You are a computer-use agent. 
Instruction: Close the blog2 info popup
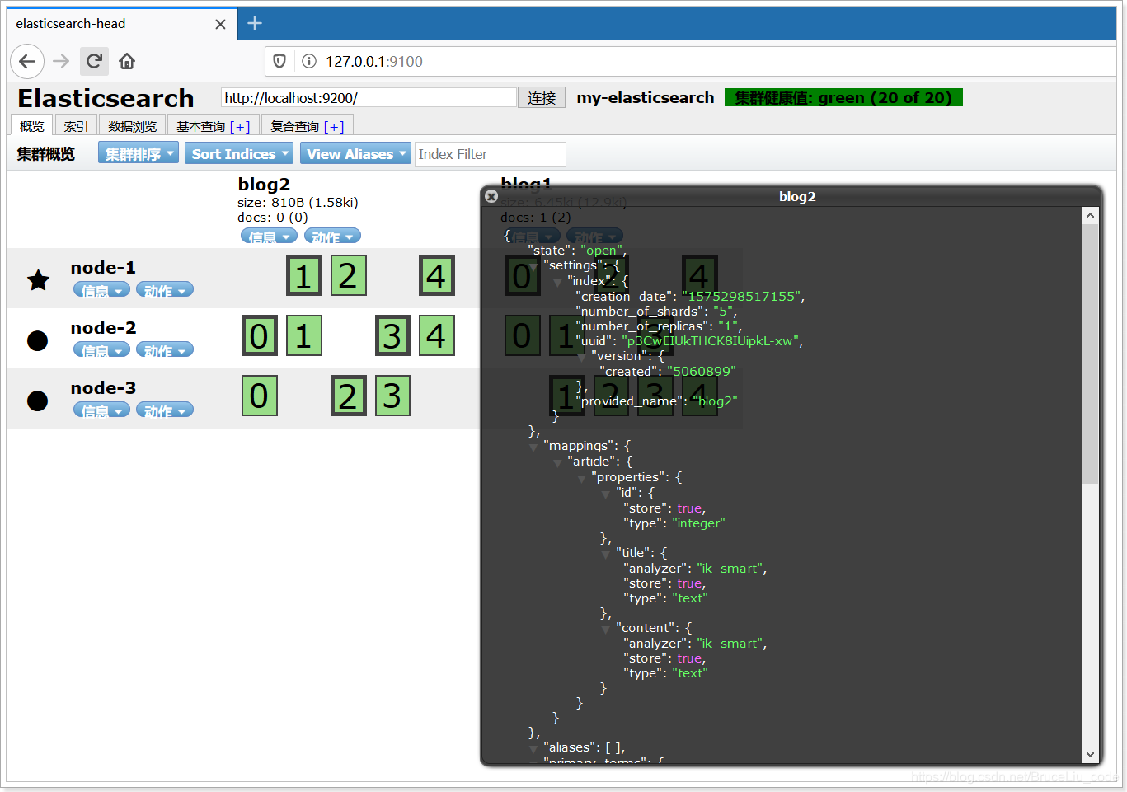coord(491,196)
